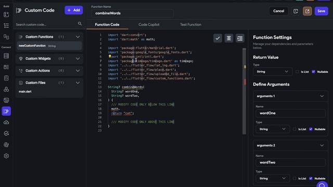Toggle Is List for wordTwo argument
Viewport: 333px width, 187px height.
click(x=294, y=179)
